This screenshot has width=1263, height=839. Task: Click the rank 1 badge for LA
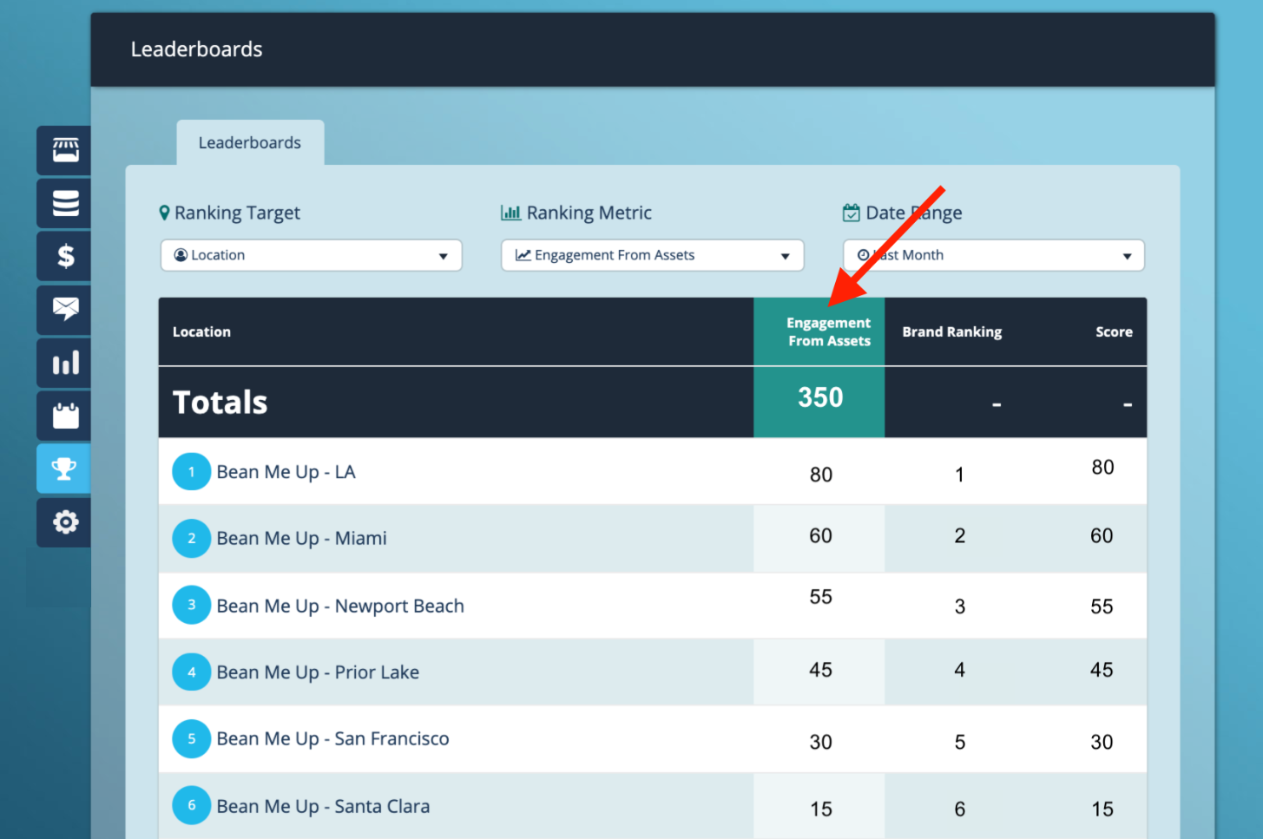[191, 472]
